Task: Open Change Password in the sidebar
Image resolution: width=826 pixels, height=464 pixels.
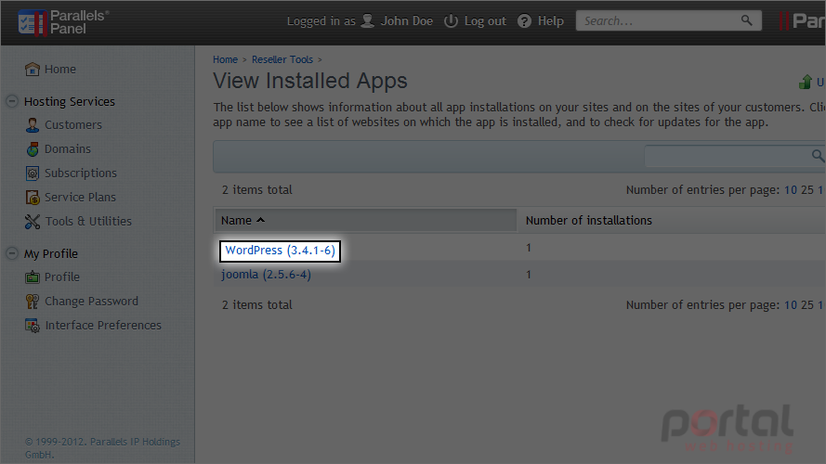Action: pos(92,302)
